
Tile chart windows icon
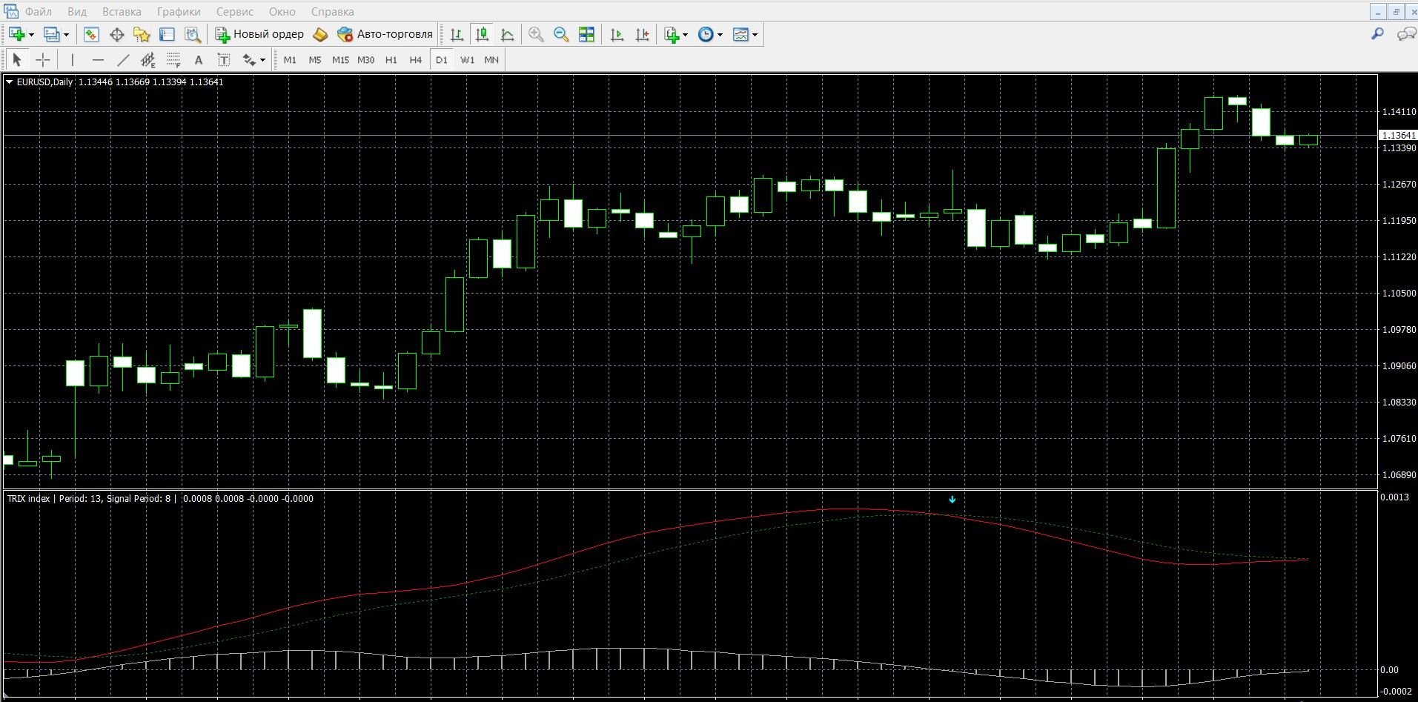coord(586,34)
